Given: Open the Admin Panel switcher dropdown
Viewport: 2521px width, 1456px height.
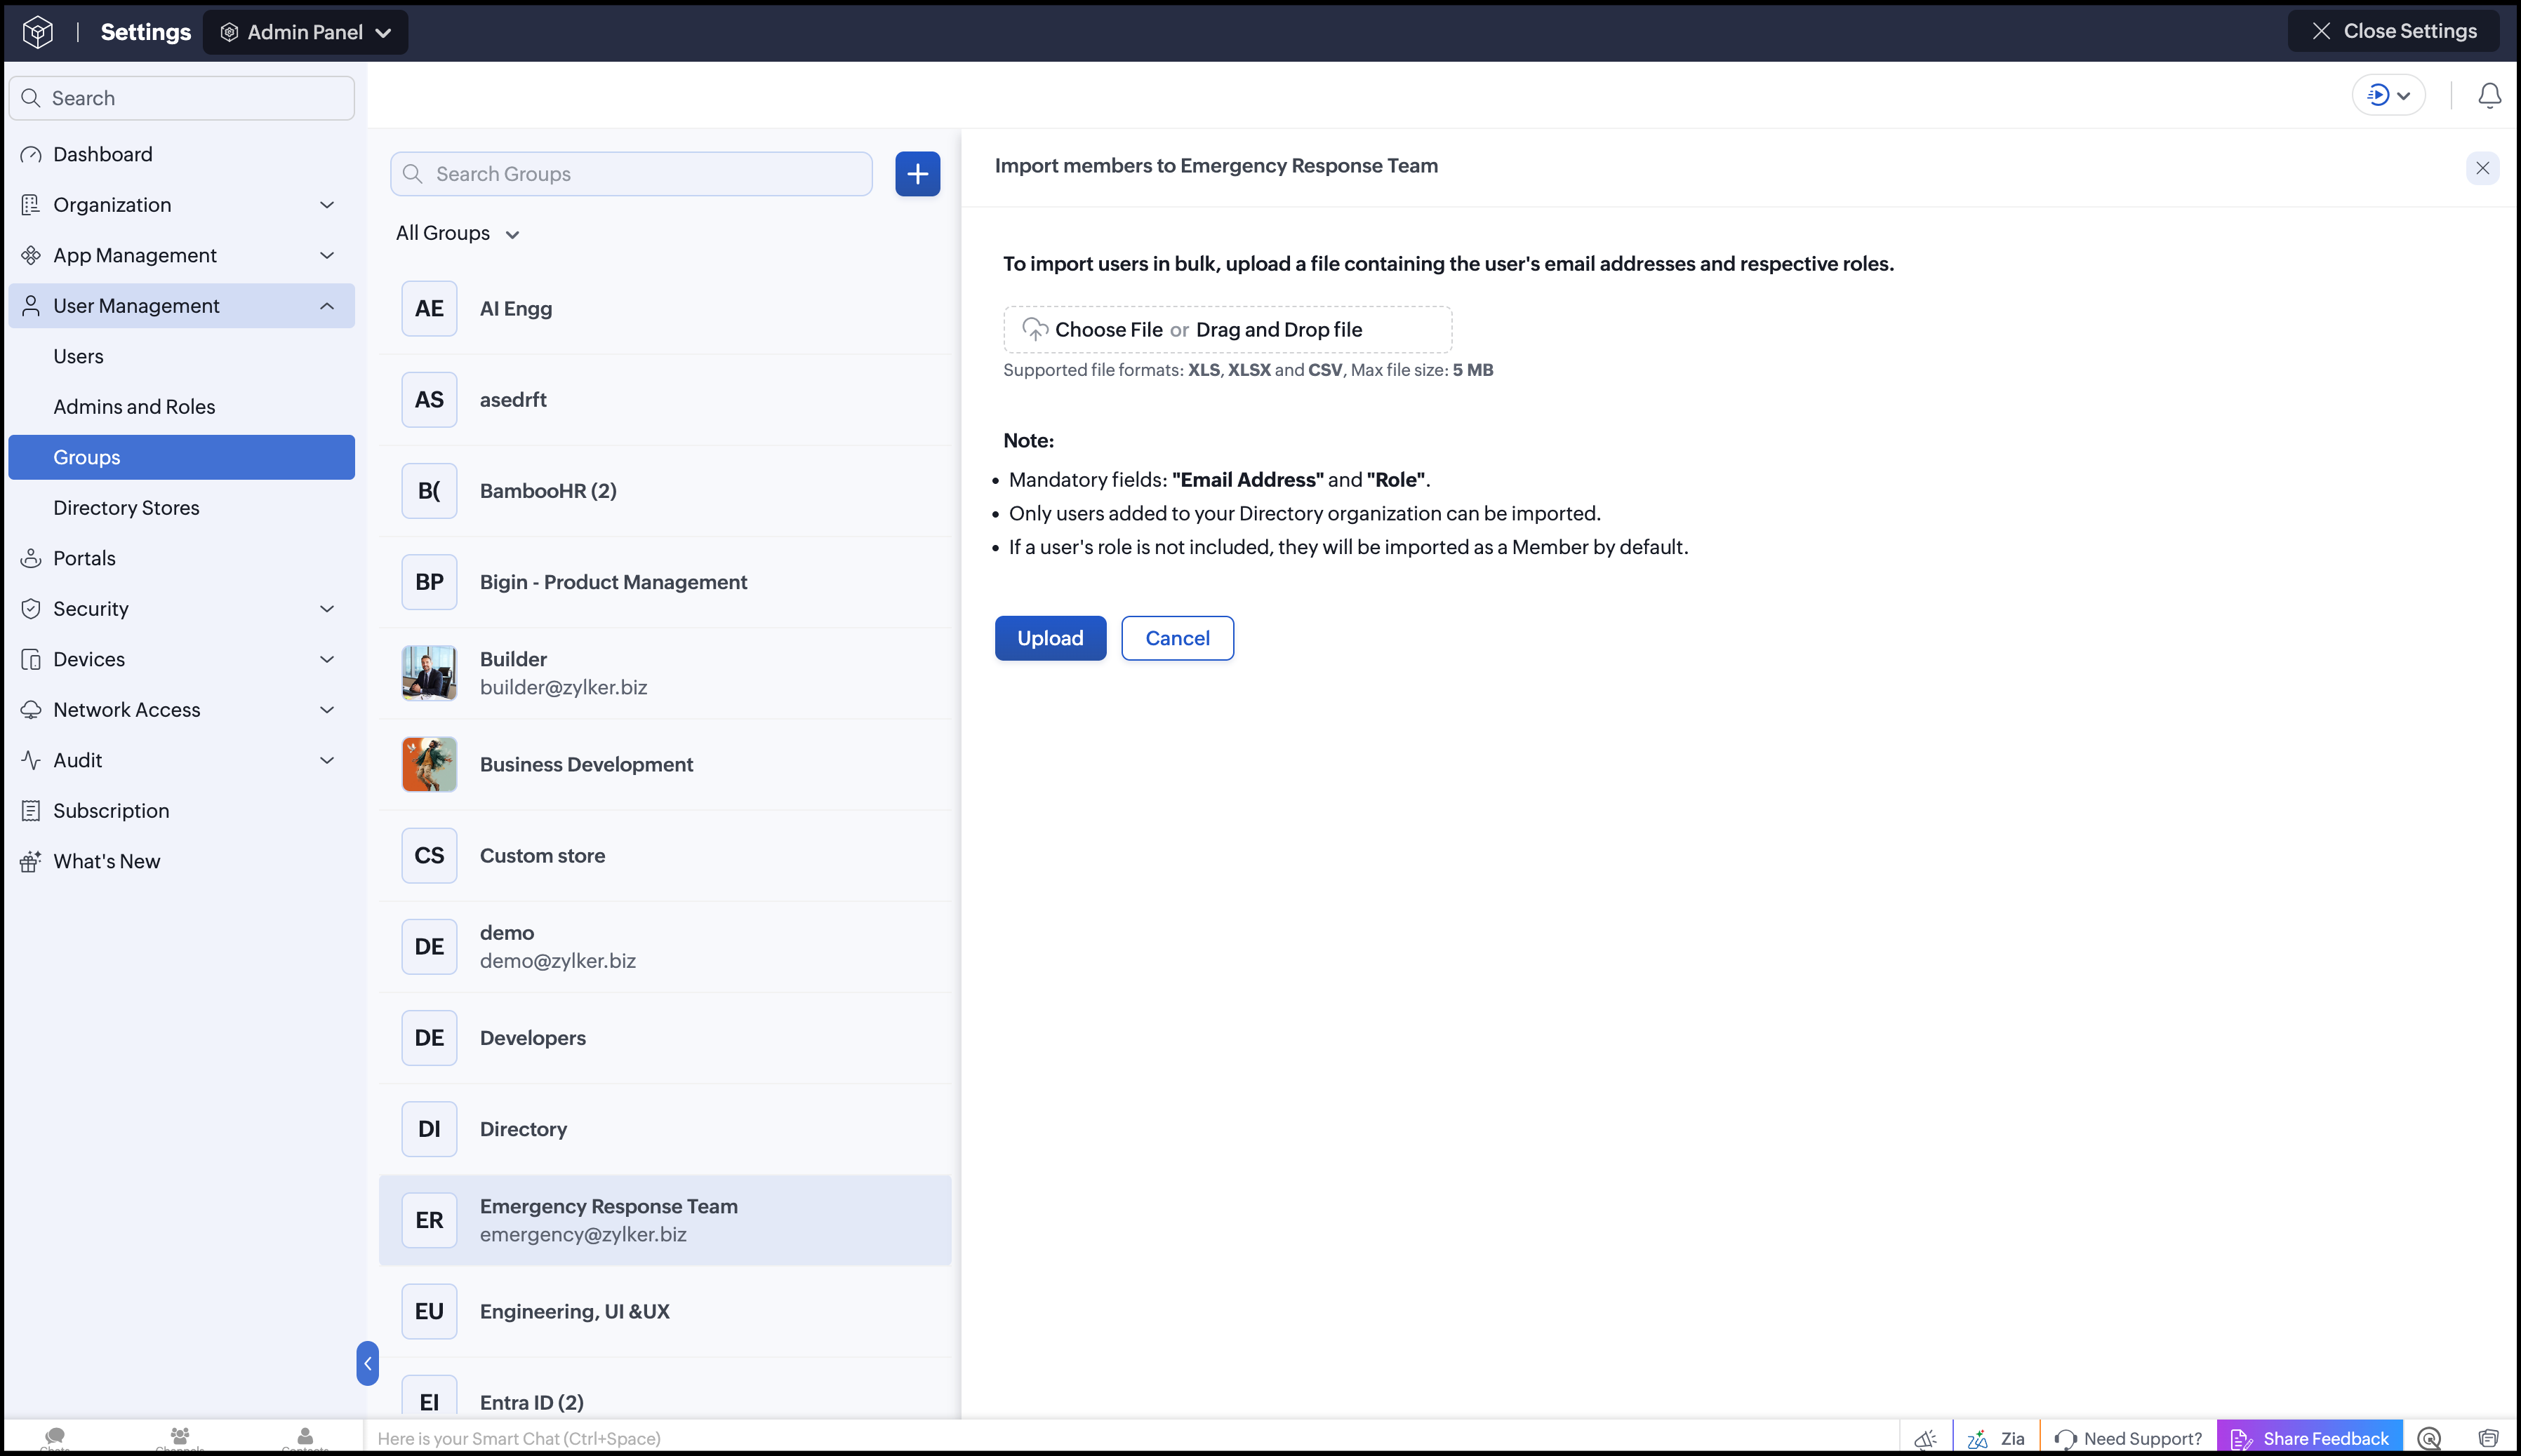Looking at the screenshot, I should coord(305,32).
